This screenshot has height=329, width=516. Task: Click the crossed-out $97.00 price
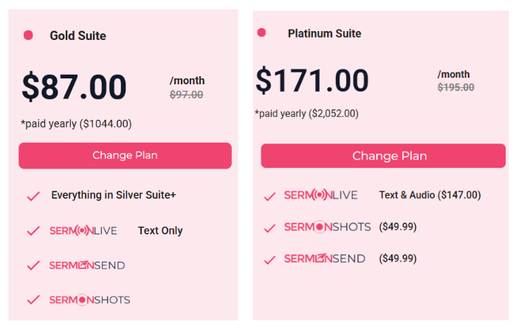[x=186, y=95]
